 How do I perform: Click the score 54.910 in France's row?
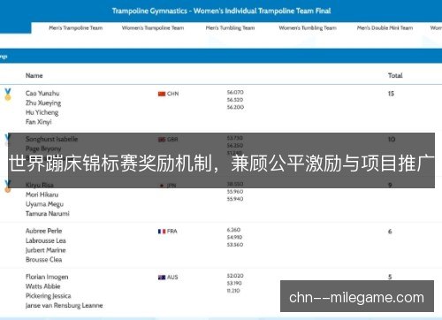click(x=234, y=237)
